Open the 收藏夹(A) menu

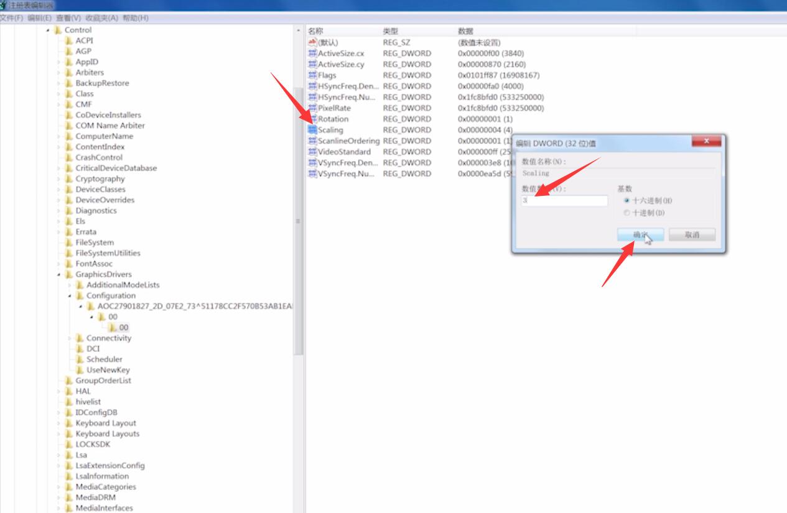(101, 18)
